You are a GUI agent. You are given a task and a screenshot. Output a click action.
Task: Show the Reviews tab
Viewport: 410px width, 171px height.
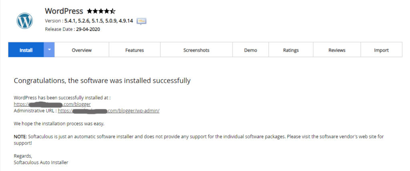click(337, 50)
